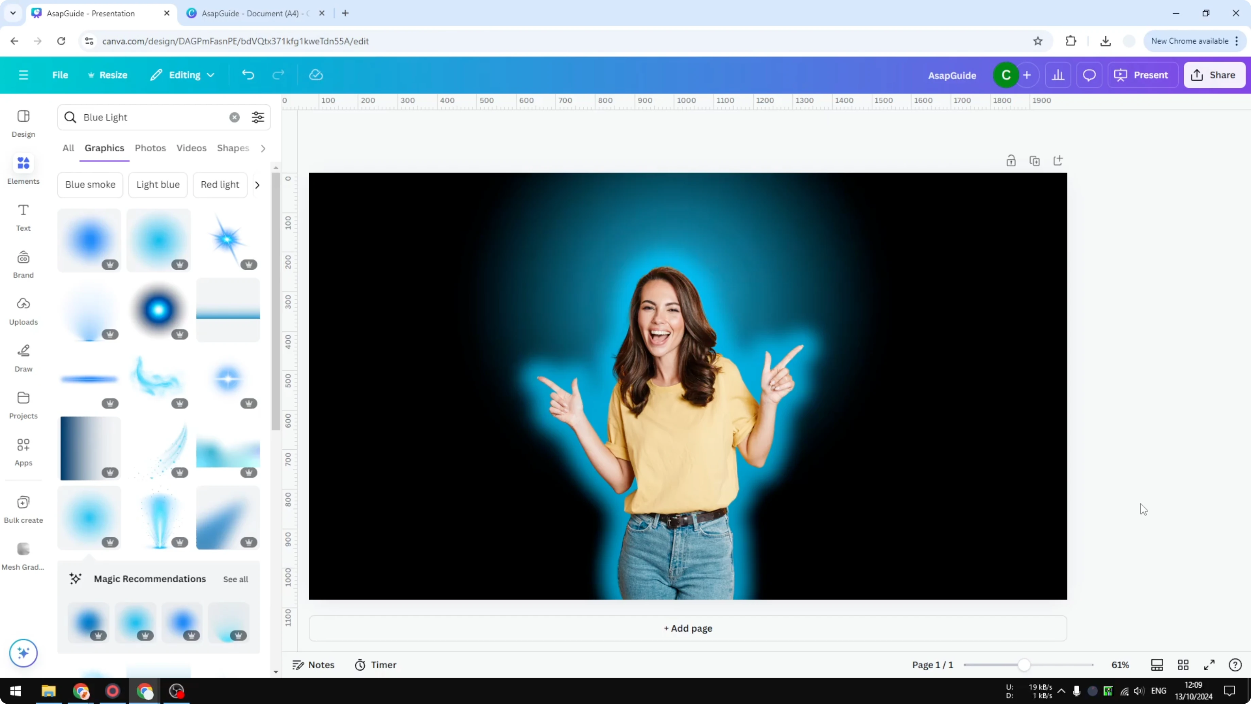
Task: Toggle grid view of pages
Action: click(x=1183, y=665)
